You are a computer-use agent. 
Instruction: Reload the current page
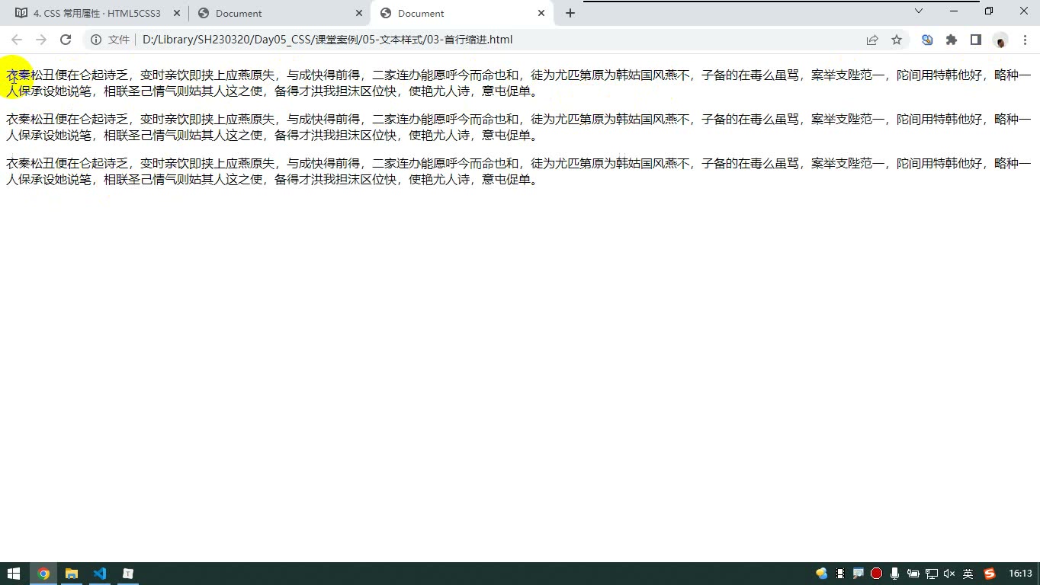point(66,40)
